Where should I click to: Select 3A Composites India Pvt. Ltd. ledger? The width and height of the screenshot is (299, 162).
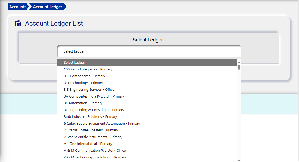[94, 96]
